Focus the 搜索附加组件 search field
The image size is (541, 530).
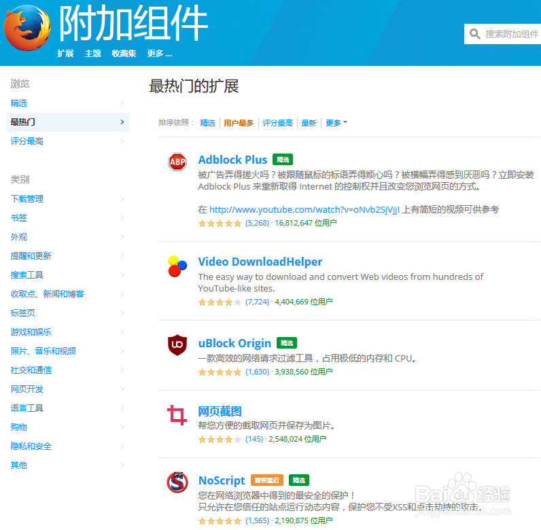click(x=502, y=34)
